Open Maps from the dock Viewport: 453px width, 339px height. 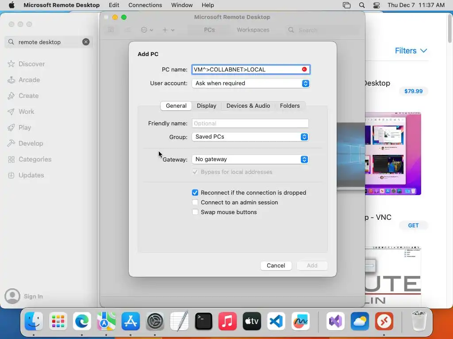click(x=106, y=321)
